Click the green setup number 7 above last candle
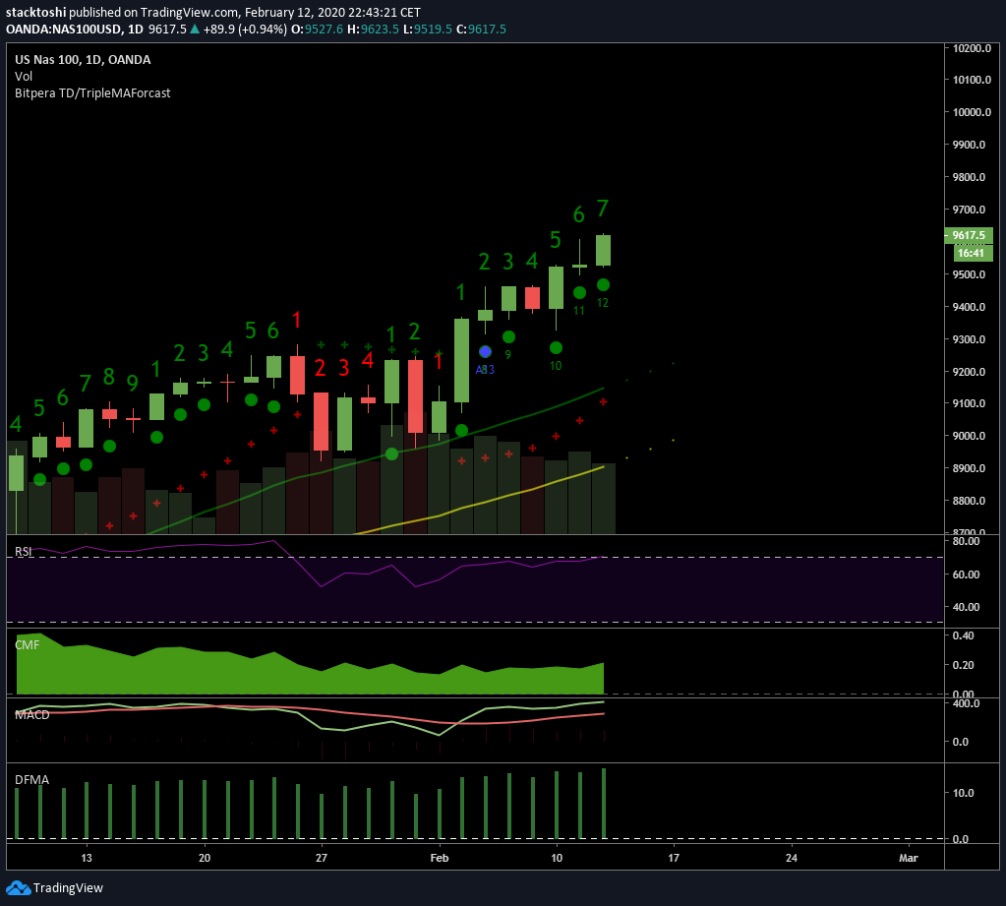The image size is (1006, 906). click(x=603, y=209)
